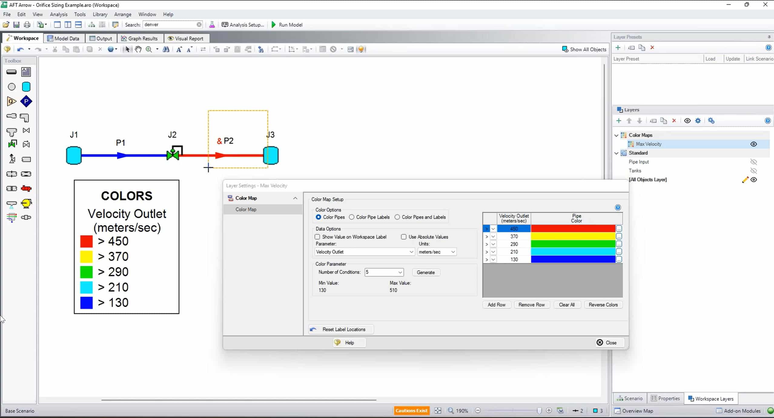Click the Pan hand tool in toolbar
The width and height of the screenshot is (774, 418).
[x=138, y=49]
